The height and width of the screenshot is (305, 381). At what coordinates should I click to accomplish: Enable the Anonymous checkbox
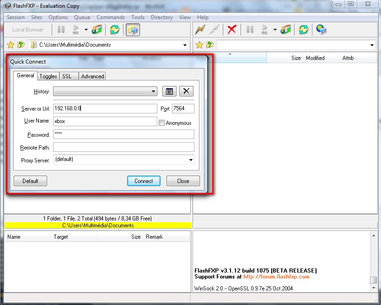pyautogui.click(x=161, y=123)
